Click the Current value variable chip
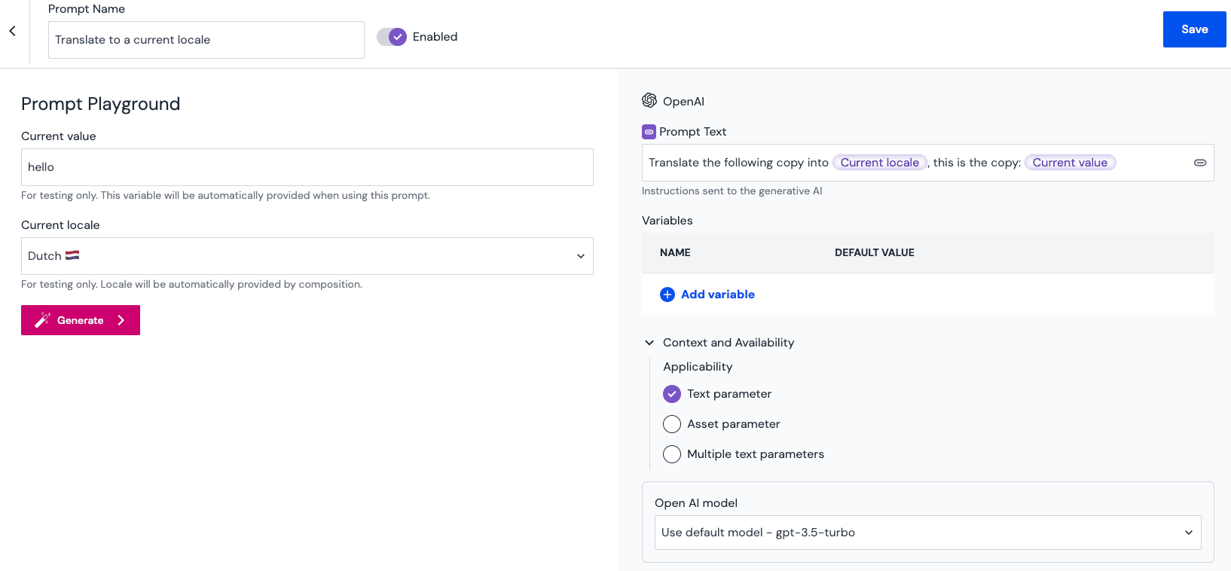 1070,163
